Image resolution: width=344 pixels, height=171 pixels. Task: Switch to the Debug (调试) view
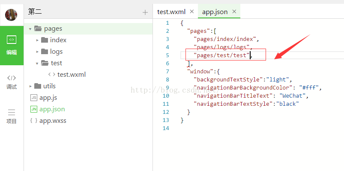pyautogui.click(x=12, y=81)
